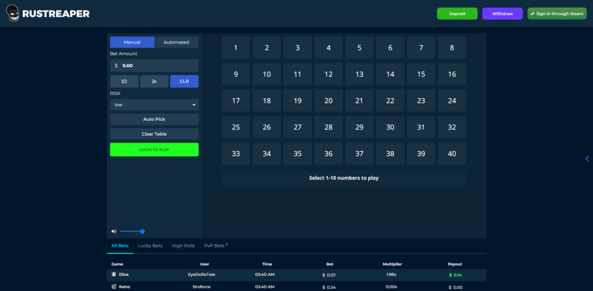Click the $ 0.07 bet value

tap(329, 275)
